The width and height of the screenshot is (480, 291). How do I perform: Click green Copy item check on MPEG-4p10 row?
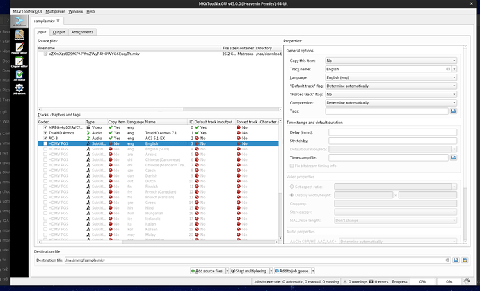click(111, 127)
